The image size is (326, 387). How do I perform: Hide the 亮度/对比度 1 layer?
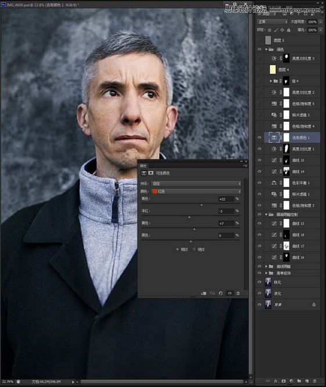259,149
